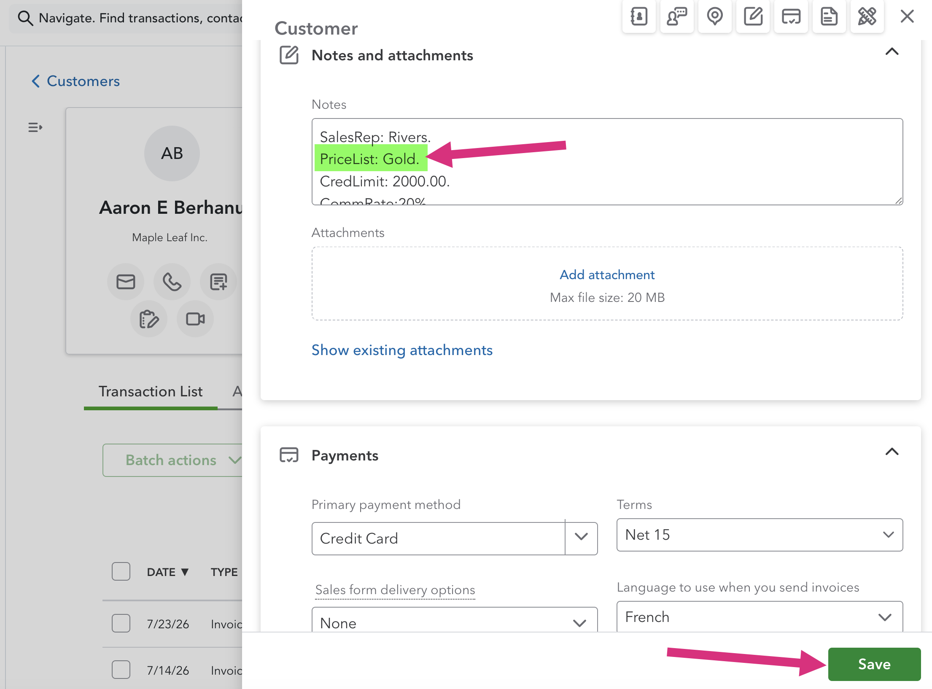Go to notes and attachments toolbar icon
The width and height of the screenshot is (932, 689).
pos(753,17)
